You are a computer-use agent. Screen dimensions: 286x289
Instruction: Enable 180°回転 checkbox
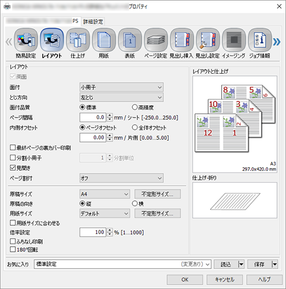tap(24, 250)
